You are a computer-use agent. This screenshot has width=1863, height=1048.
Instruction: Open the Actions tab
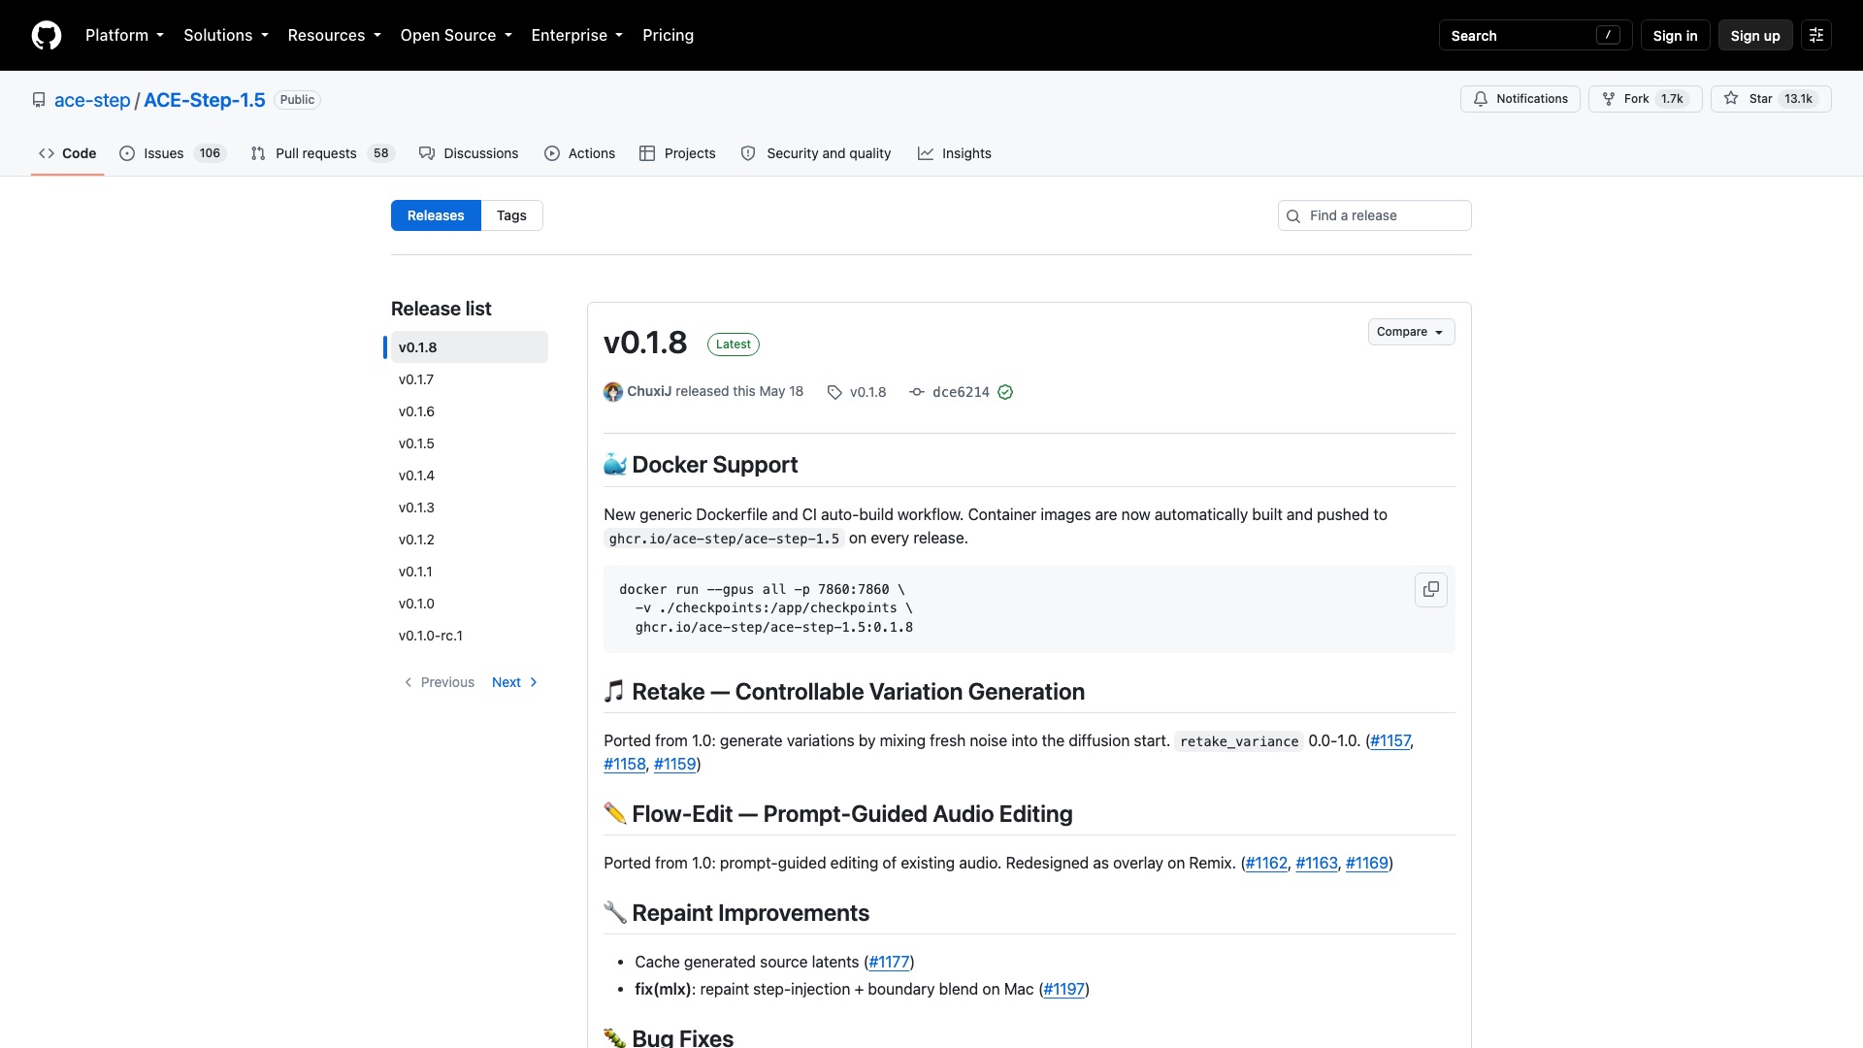[x=579, y=153]
